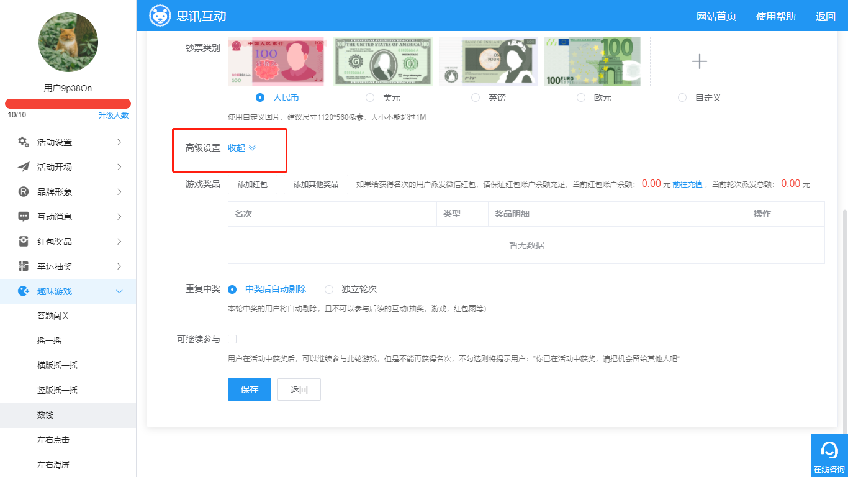Open 左右点击 submenu item
This screenshot has height=477, width=848.
[x=53, y=440]
